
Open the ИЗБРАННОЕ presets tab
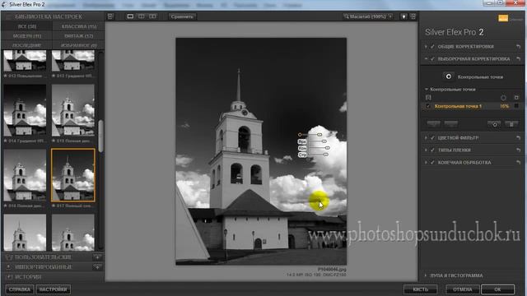click(79, 45)
